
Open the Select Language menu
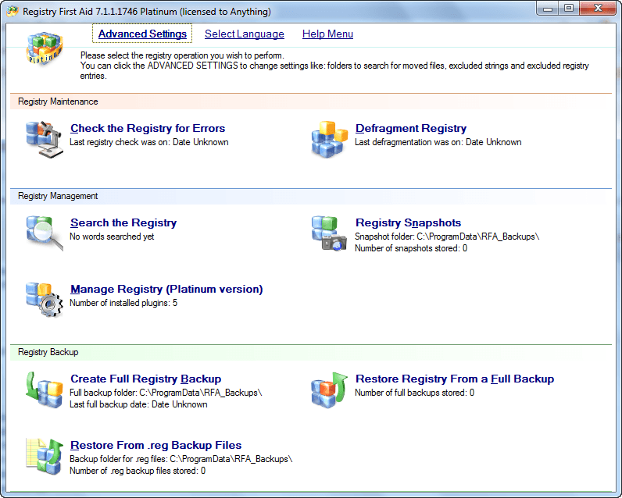(x=244, y=34)
